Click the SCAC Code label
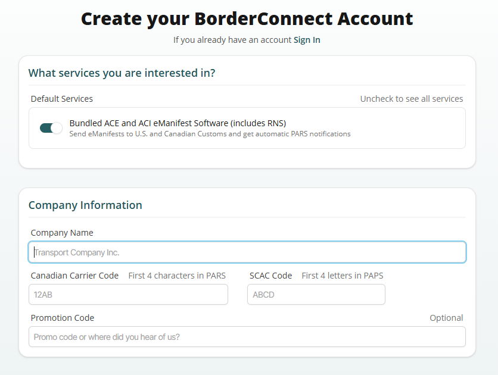 click(270, 276)
